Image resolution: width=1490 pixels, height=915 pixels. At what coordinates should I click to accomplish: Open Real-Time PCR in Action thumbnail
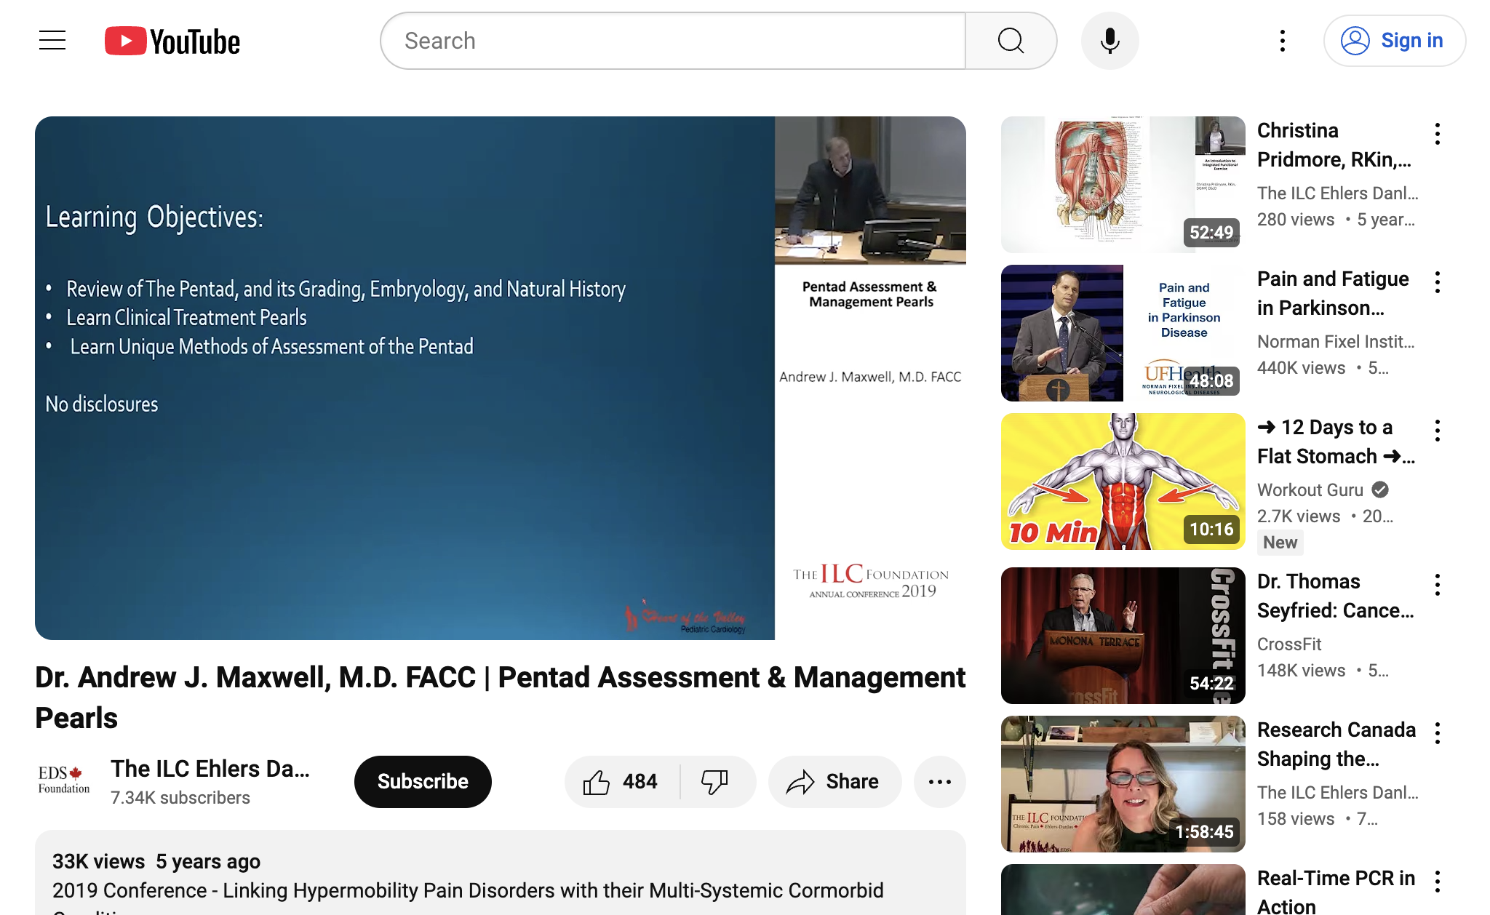[x=1123, y=890]
